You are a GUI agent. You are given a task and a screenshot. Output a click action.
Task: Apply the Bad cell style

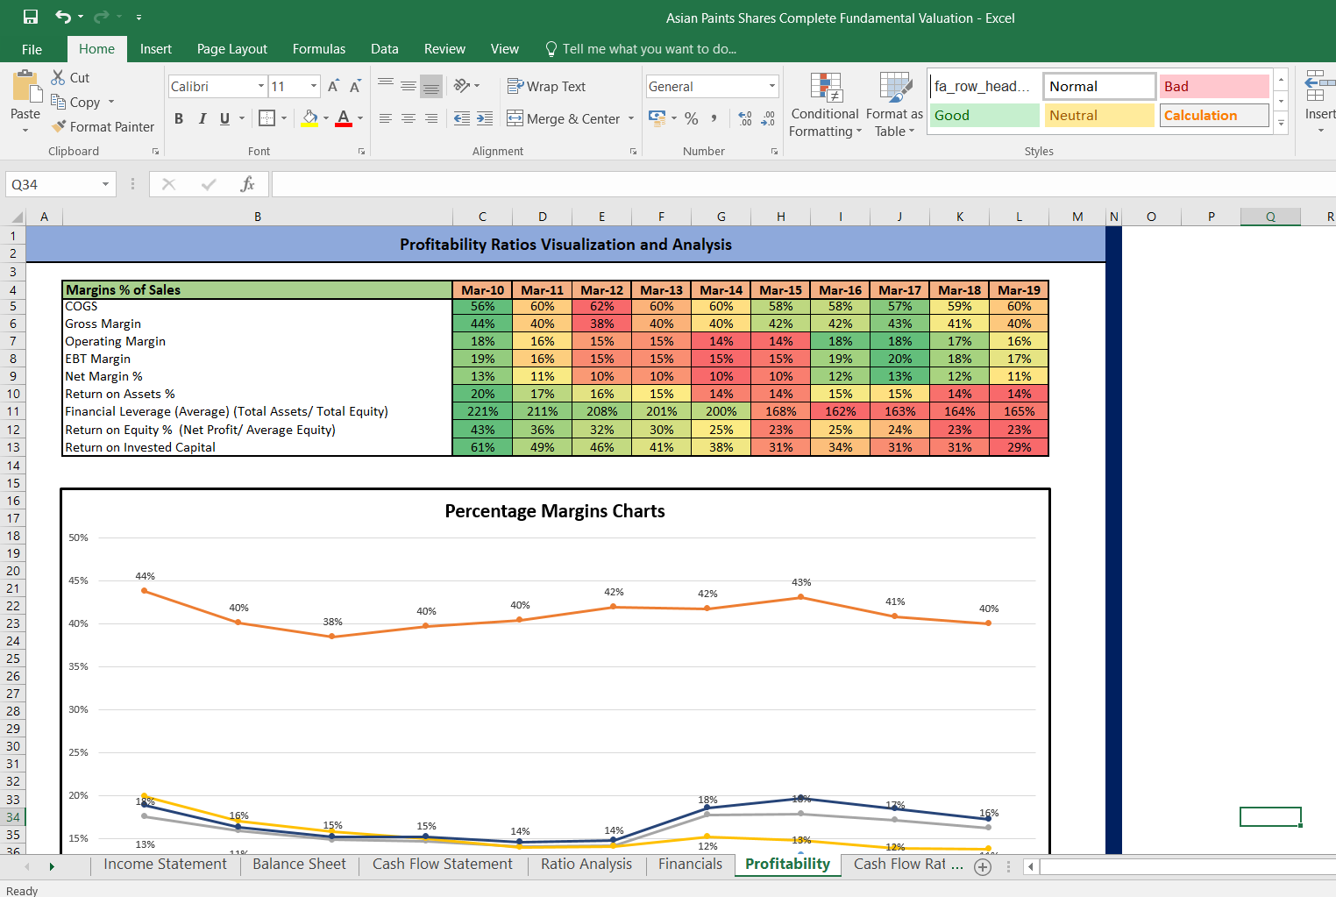(1214, 87)
